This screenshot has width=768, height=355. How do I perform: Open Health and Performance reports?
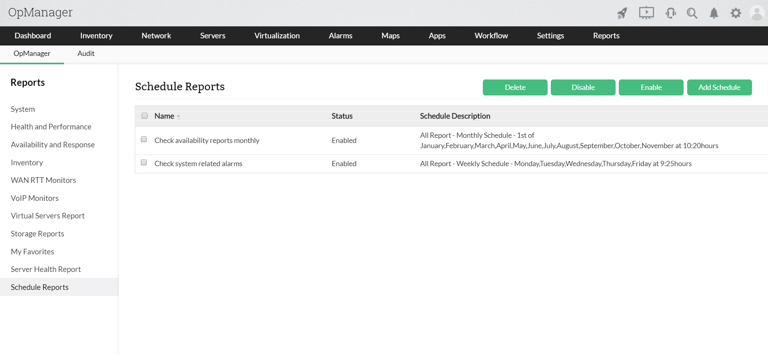[51, 127]
